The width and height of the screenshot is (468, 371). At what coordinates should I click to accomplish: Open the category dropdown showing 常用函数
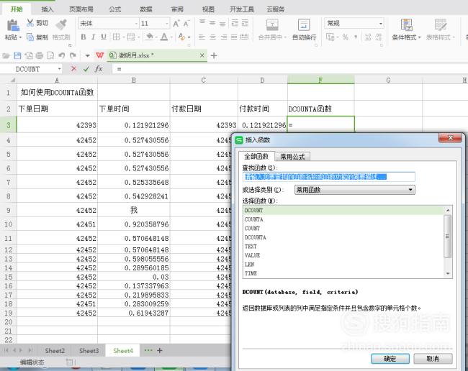(354, 190)
